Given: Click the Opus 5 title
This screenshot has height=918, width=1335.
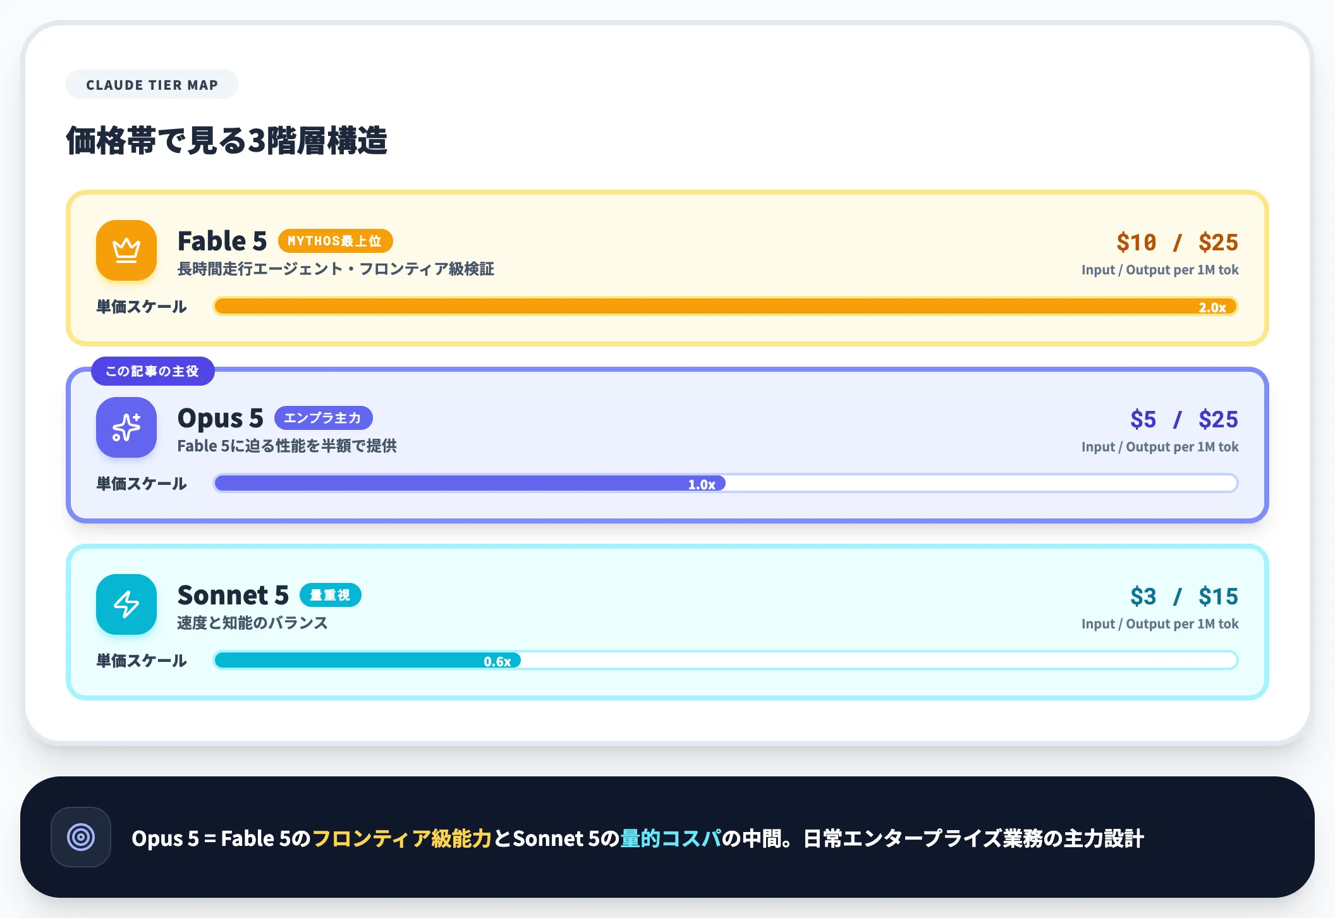Looking at the screenshot, I should click(220, 419).
